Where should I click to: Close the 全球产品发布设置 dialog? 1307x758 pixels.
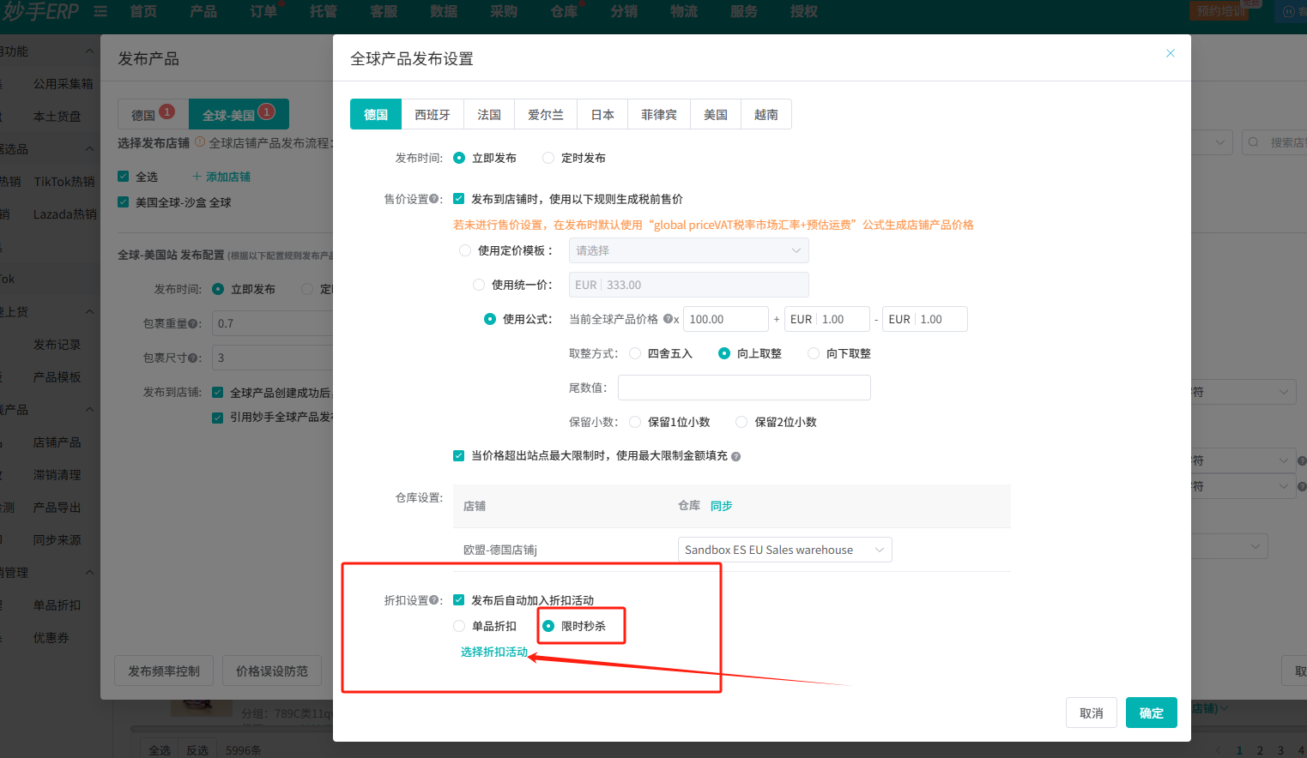click(1170, 53)
